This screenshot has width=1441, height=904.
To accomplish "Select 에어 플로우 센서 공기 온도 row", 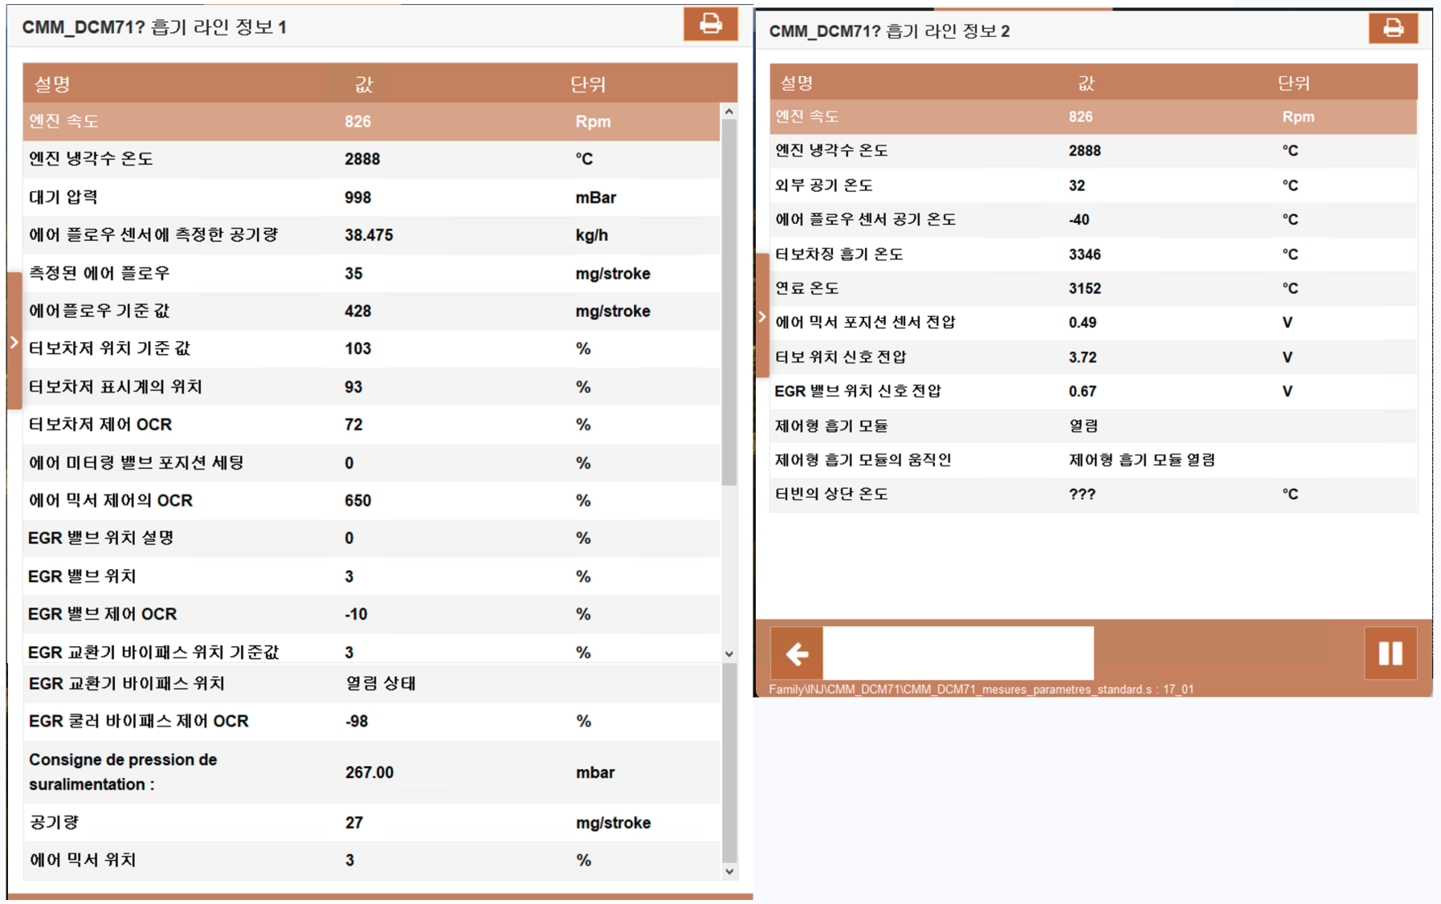I will point(1093,219).
